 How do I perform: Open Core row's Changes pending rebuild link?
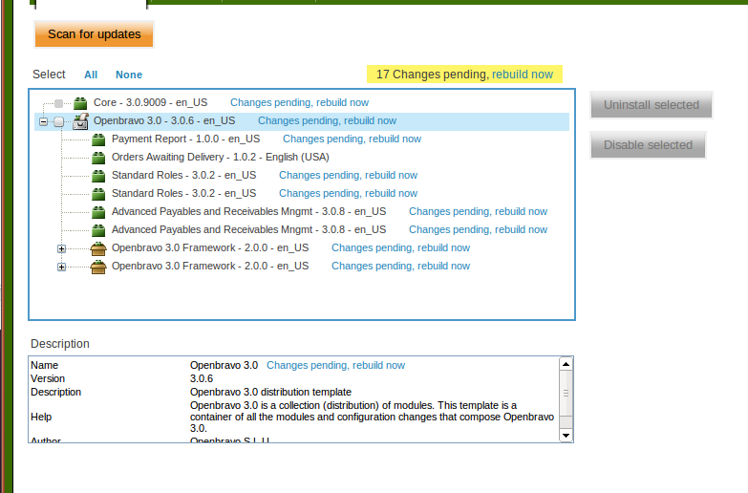(300, 102)
